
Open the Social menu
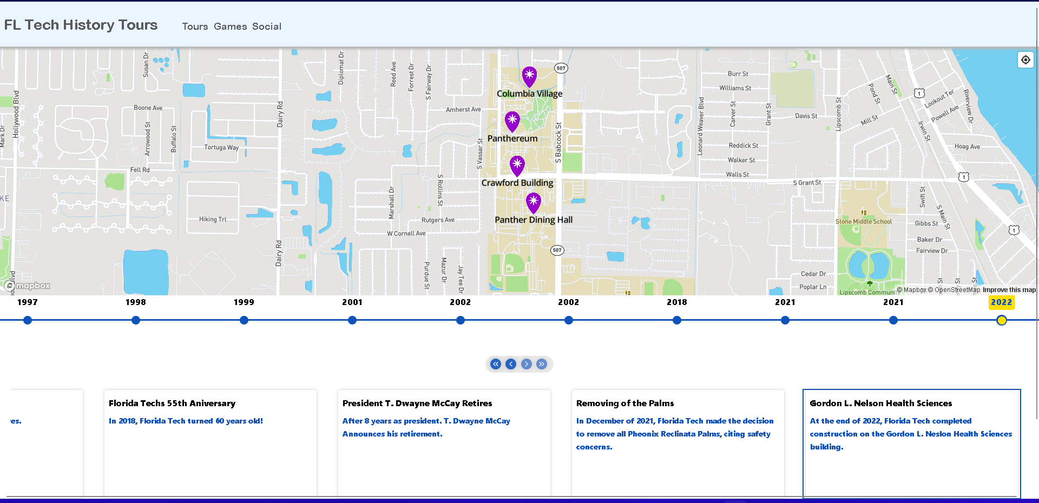click(x=267, y=27)
